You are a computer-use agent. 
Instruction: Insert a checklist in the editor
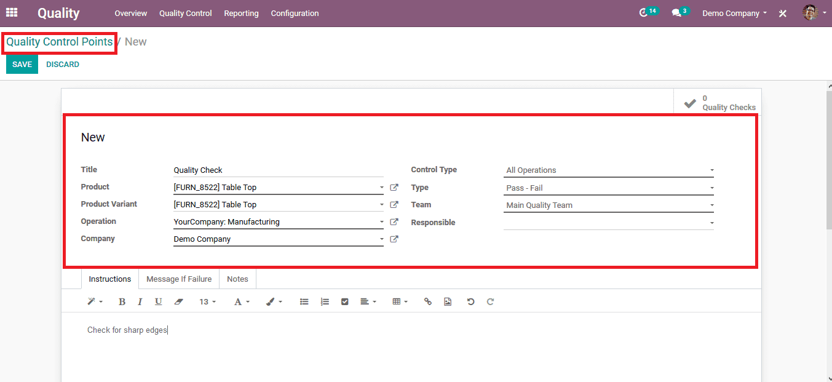pyautogui.click(x=345, y=301)
